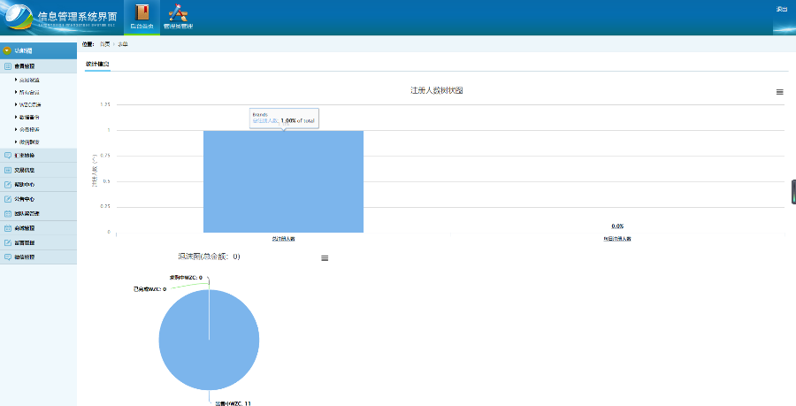
Task: Click the 求购中WZC: 0 pie label
Action: (186, 278)
